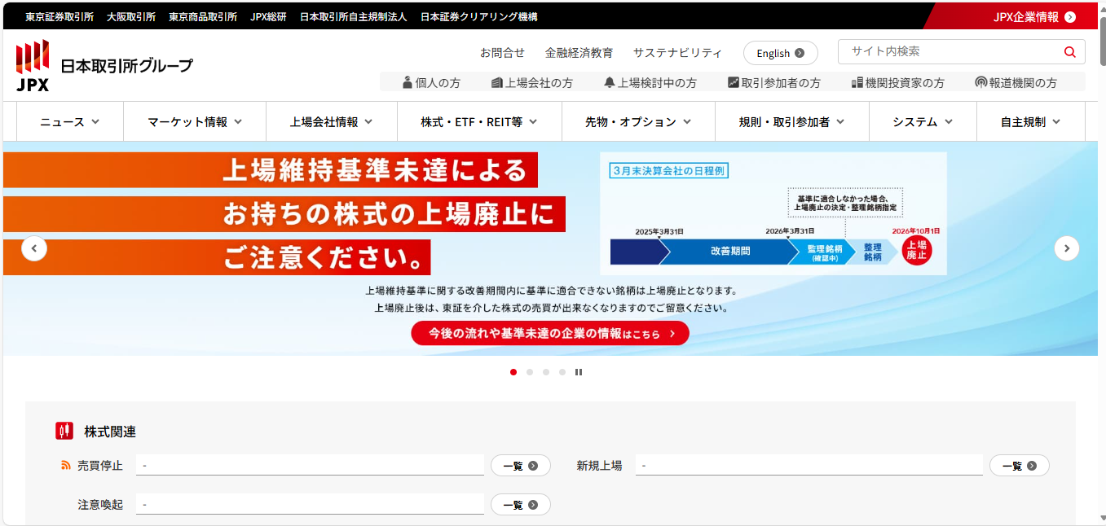
Task: Open the 自主規制 menu
Action: [x=1030, y=121]
